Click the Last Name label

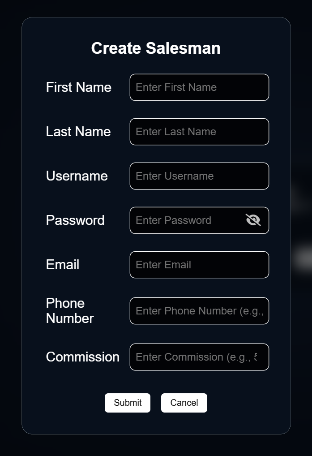(x=78, y=132)
